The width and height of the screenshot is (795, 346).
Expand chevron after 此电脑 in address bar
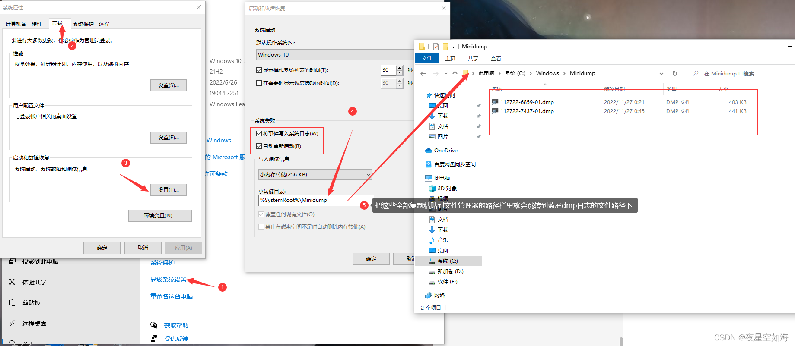click(x=500, y=73)
